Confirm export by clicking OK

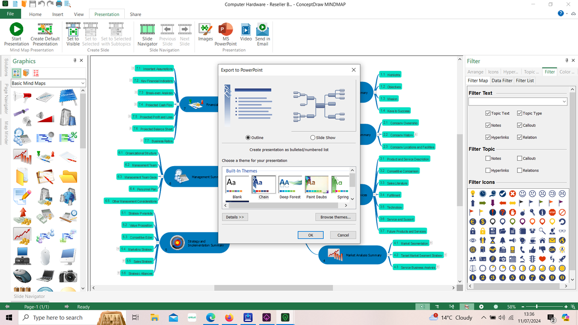click(310, 235)
